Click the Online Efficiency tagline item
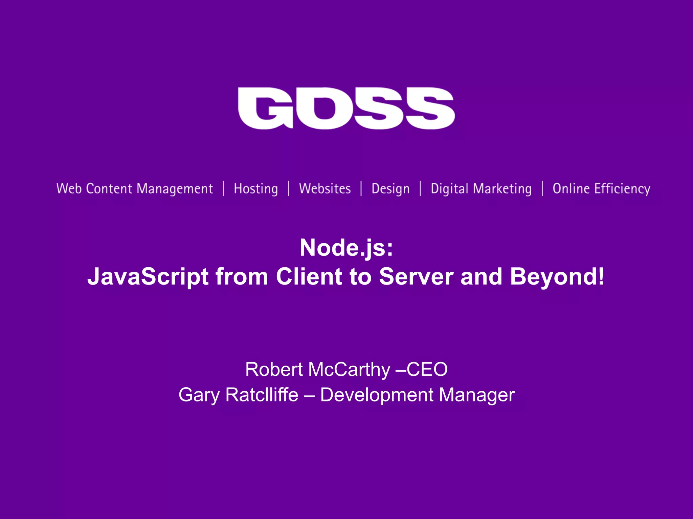This screenshot has height=519, width=693. pyautogui.click(x=601, y=189)
